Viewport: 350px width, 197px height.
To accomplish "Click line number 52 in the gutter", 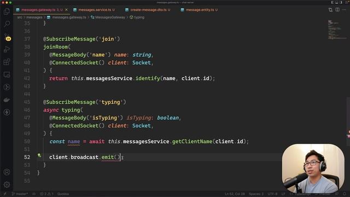I will pyautogui.click(x=27, y=157).
